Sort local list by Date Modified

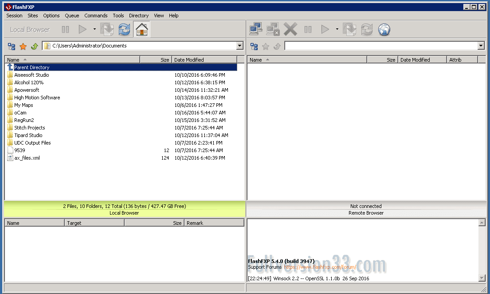pyautogui.click(x=204, y=60)
